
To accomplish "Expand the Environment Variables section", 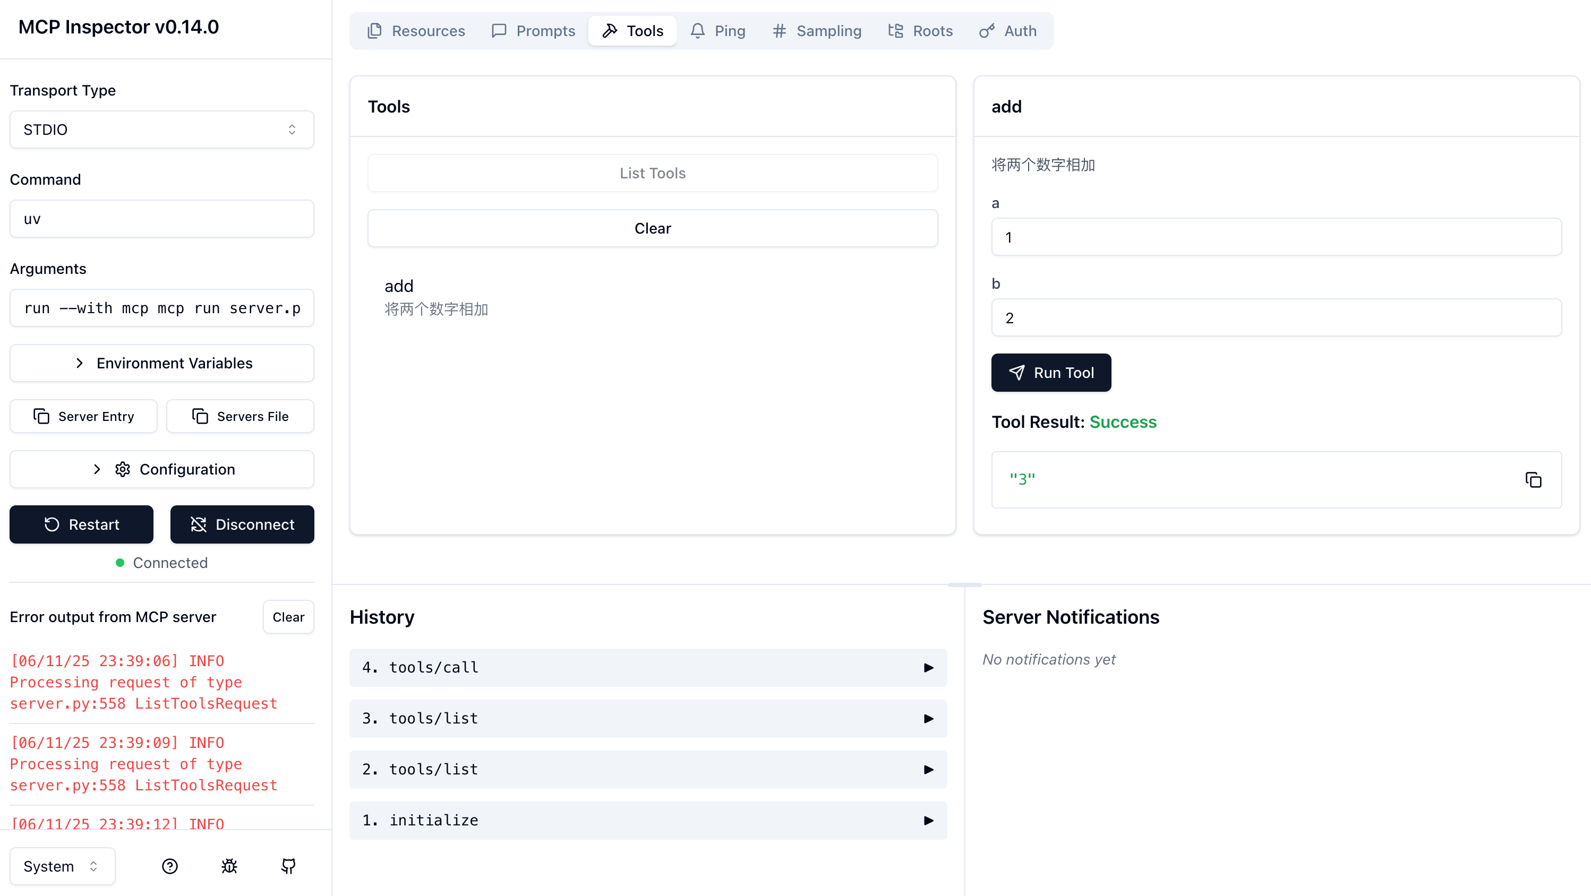I will click(x=162, y=363).
